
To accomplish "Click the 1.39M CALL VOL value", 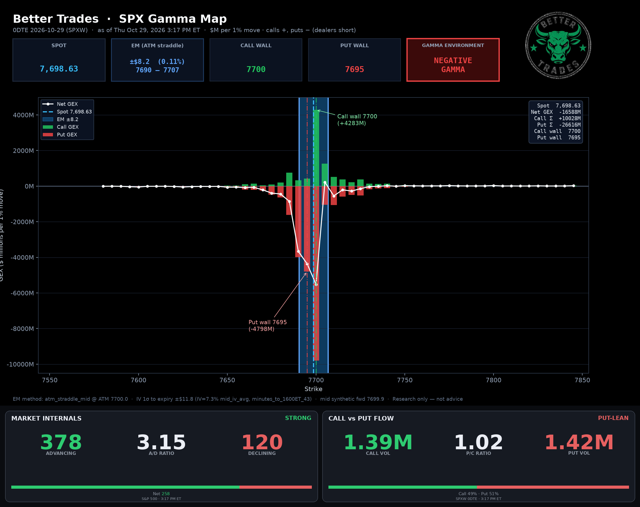I will tap(378, 442).
